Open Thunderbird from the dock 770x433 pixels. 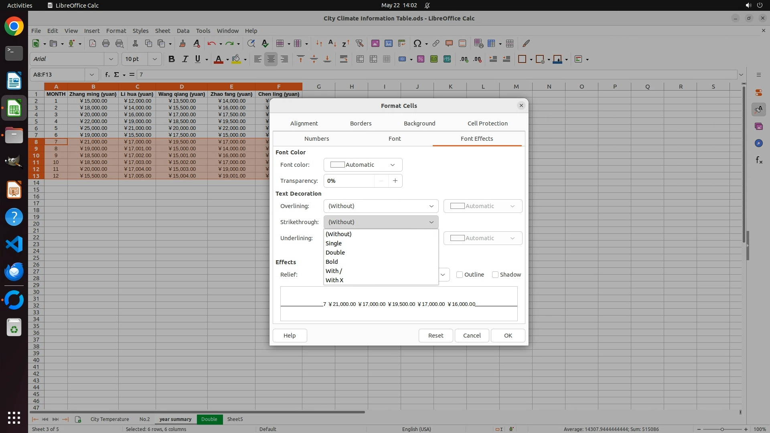click(14, 272)
